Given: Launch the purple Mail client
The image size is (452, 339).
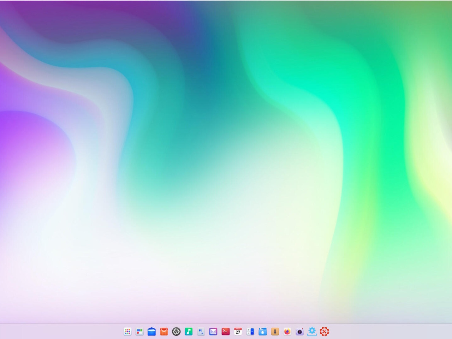Looking at the screenshot, I should (x=213, y=332).
